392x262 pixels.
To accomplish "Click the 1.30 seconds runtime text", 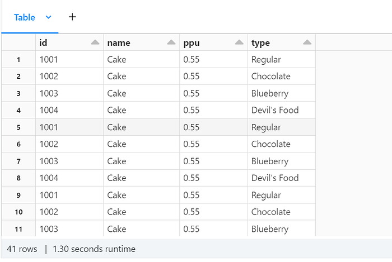I will pyautogui.click(x=94, y=249).
